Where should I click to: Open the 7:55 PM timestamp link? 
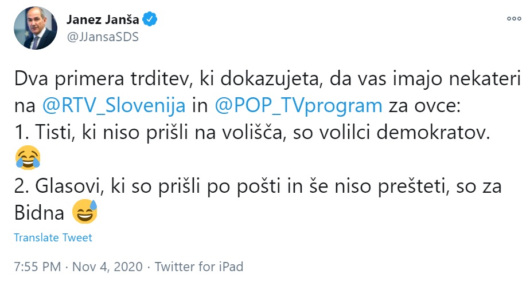[x=37, y=267]
